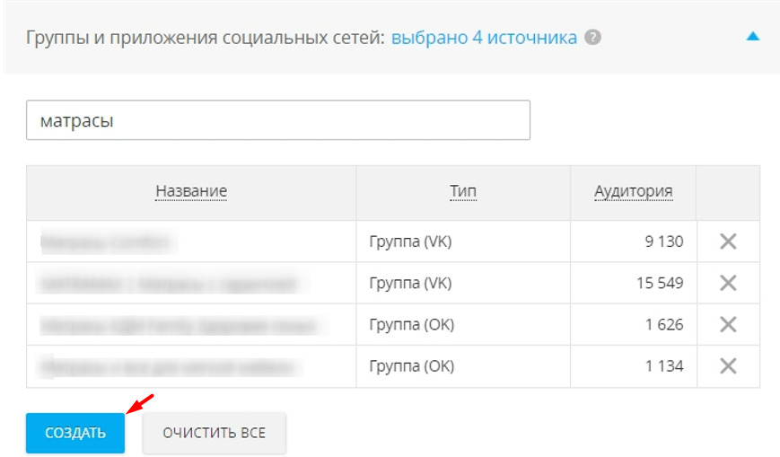
Task: Select the blurred name in the last row
Action: [x=171, y=366]
